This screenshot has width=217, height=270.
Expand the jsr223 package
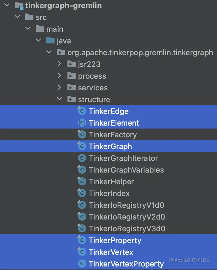60,64
